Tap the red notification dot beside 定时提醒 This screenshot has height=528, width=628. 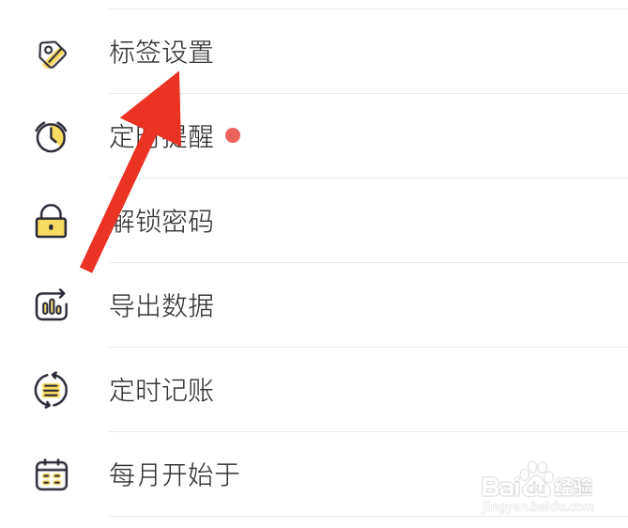coord(233,135)
